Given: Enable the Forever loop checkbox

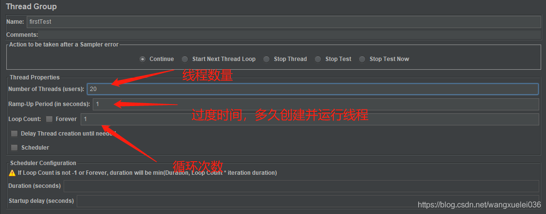Looking at the screenshot, I should tap(50, 119).
